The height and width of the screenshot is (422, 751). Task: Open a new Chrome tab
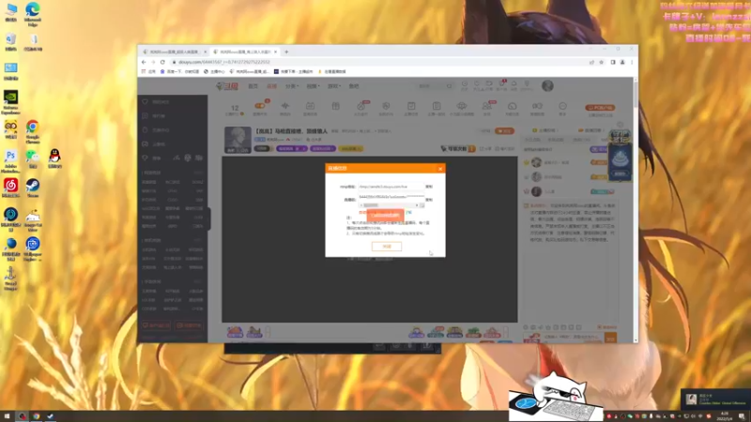point(286,52)
